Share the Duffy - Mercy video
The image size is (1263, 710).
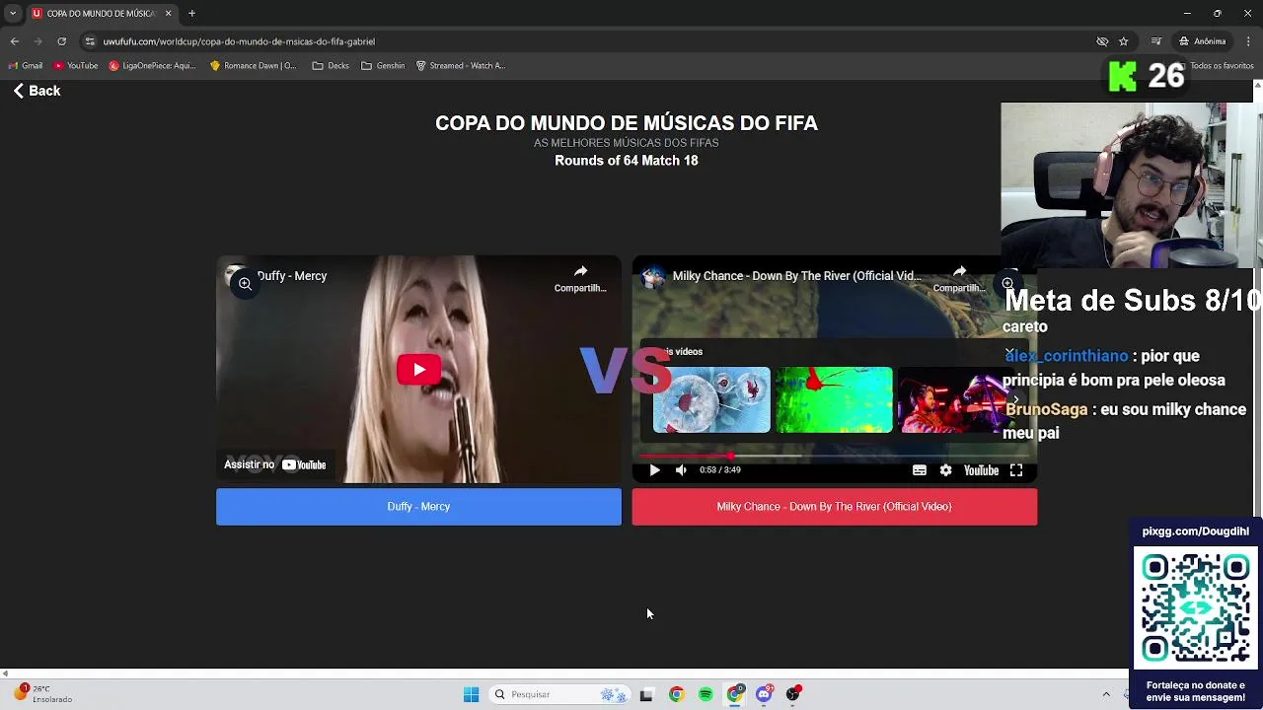pyautogui.click(x=580, y=278)
